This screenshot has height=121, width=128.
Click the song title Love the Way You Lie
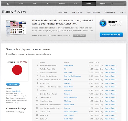coord(51,108)
